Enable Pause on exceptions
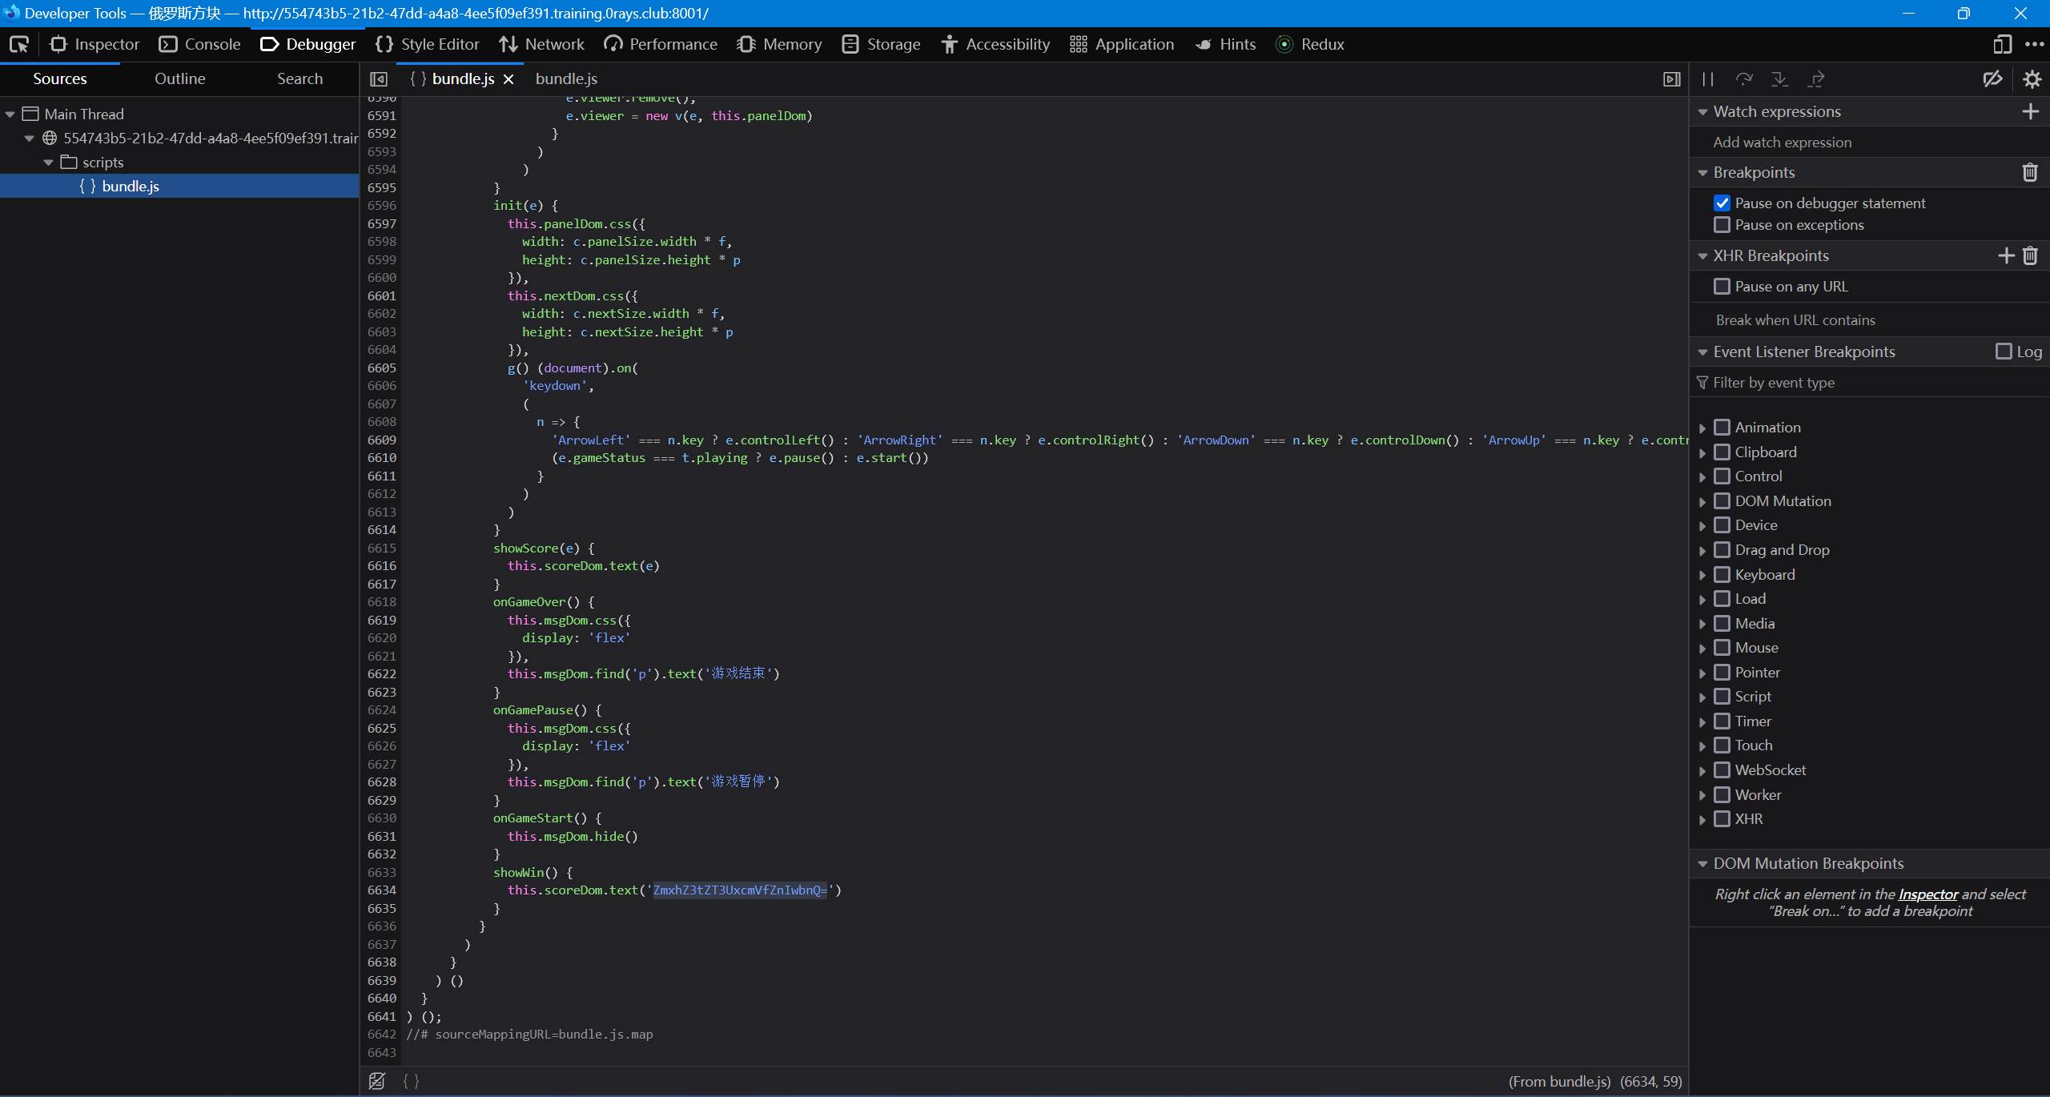This screenshot has height=1097, width=2050. [x=1722, y=225]
